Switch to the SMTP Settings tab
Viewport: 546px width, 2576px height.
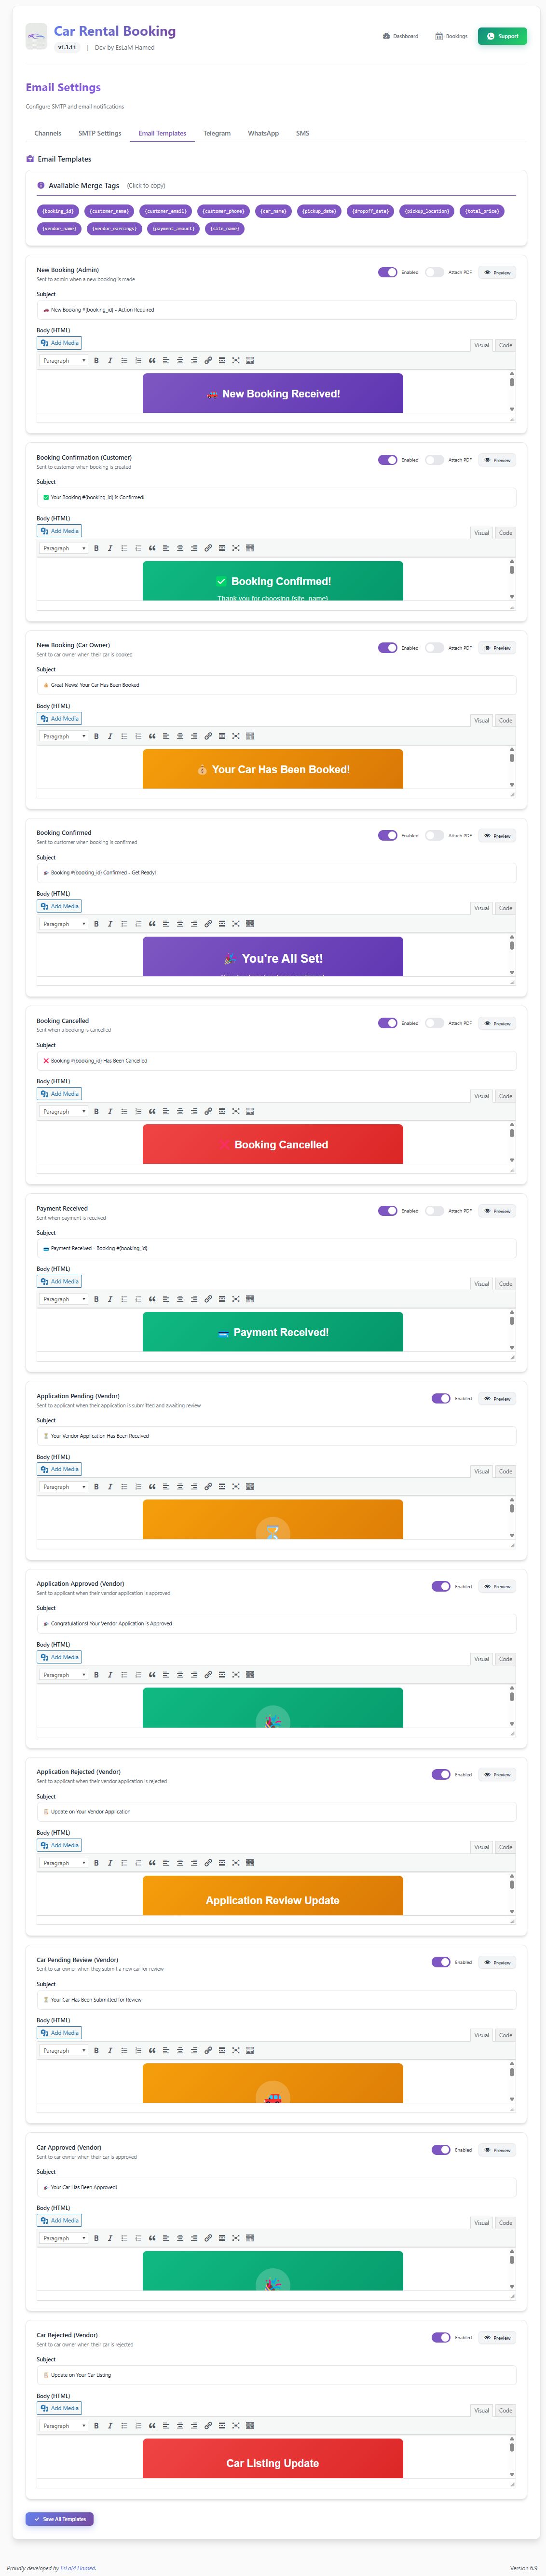pyautogui.click(x=100, y=133)
